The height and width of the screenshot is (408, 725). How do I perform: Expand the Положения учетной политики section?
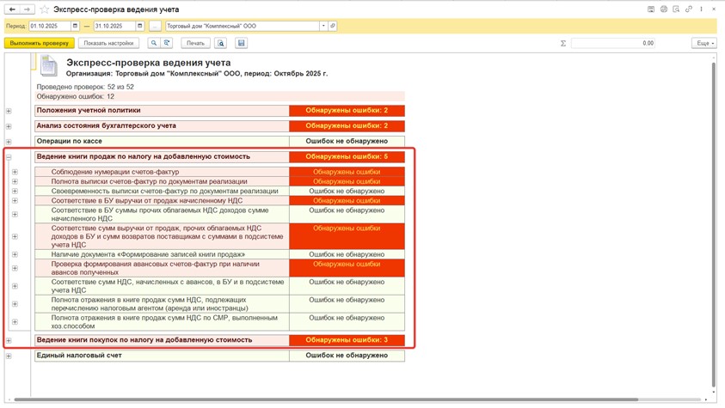(9, 111)
